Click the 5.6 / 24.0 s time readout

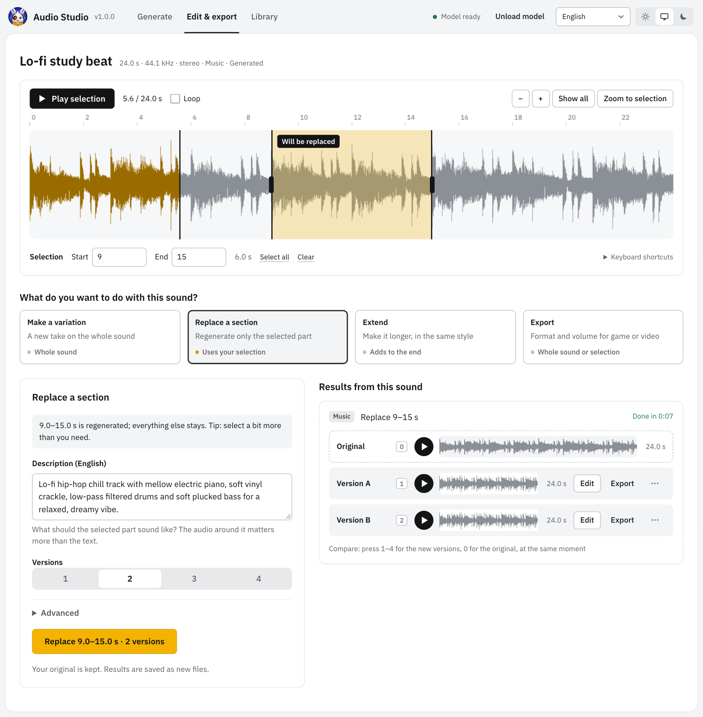[x=142, y=99]
